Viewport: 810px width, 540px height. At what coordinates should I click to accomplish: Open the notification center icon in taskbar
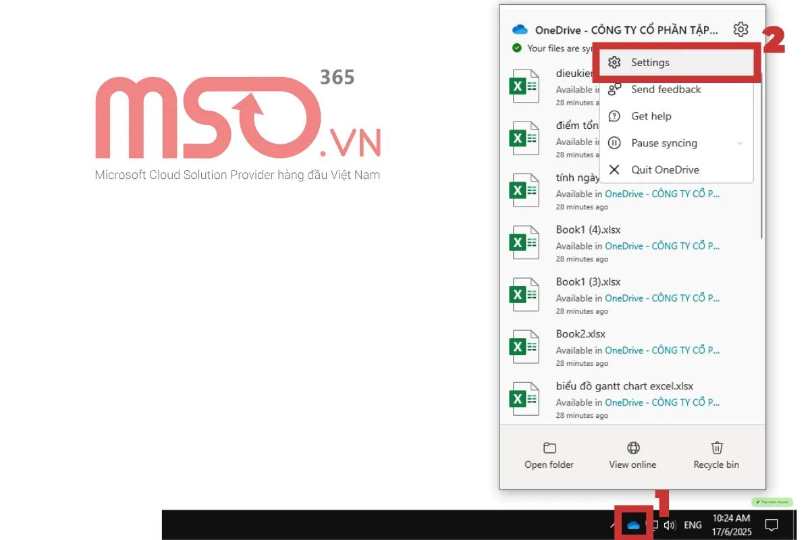click(x=771, y=525)
